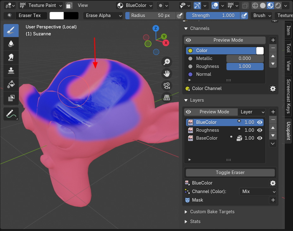Select the Fill bucket tool
Screen dimensions: 293x231
coord(11,84)
